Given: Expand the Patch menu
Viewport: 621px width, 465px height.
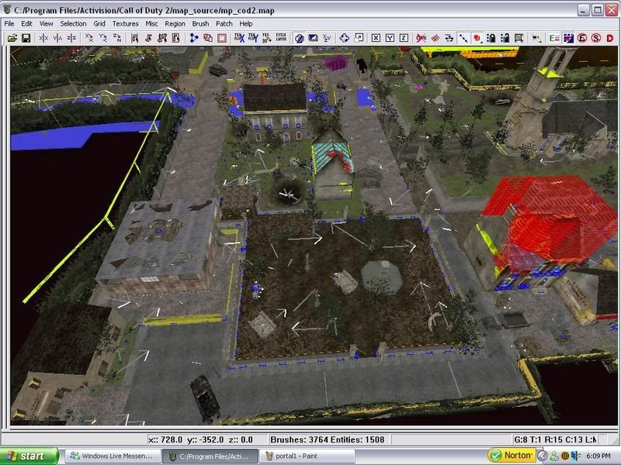Looking at the screenshot, I should tap(224, 24).
